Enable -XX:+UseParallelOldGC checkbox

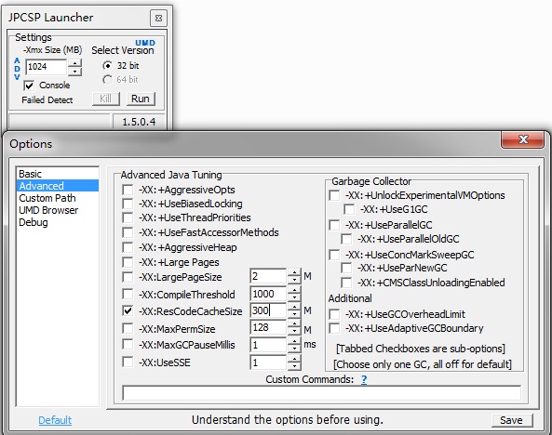346,239
